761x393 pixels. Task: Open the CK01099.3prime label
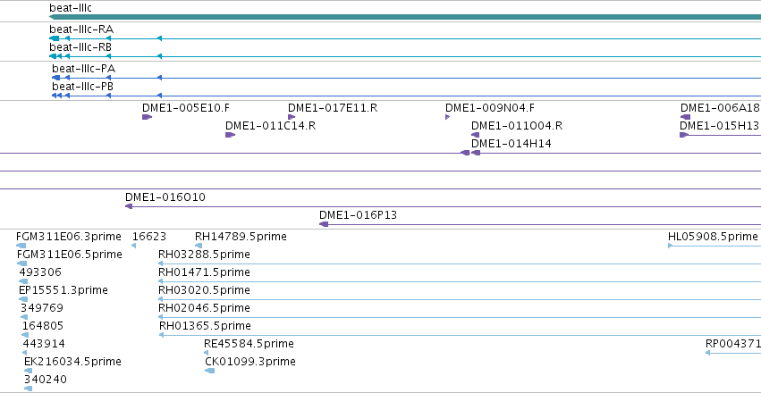coord(250,362)
